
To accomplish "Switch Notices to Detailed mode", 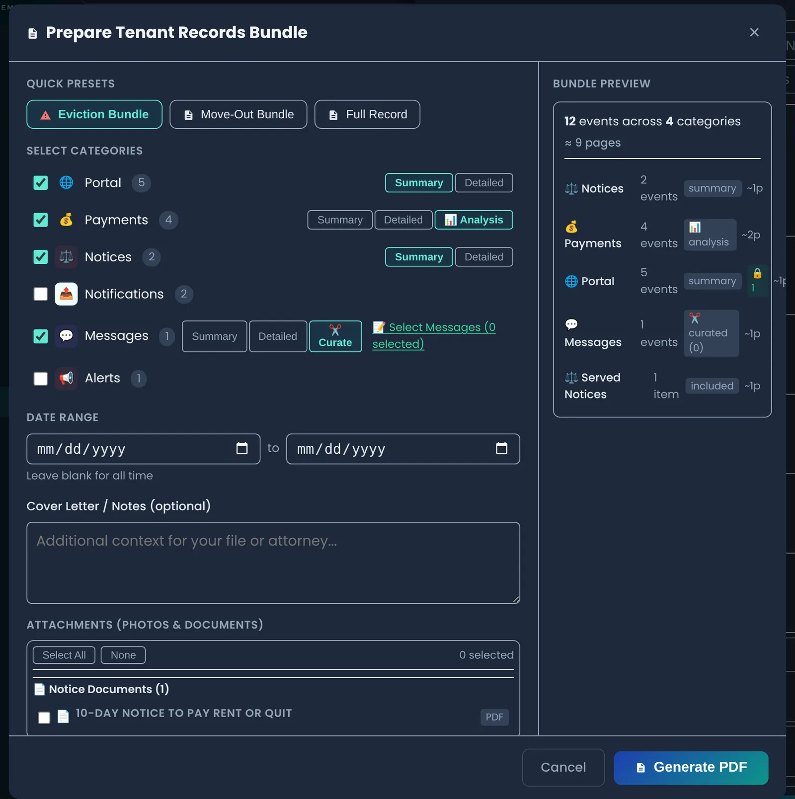I will pos(484,257).
